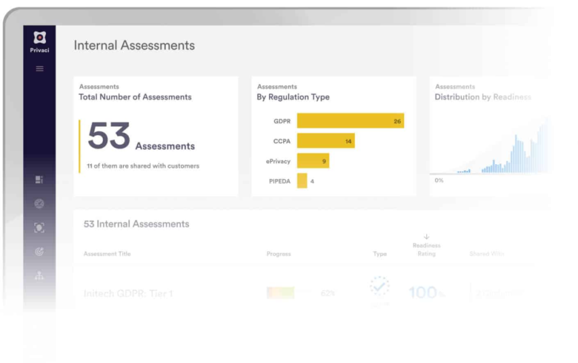Open the radar icon in sidebar
The height and width of the screenshot is (363, 578).
click(39, 252)
